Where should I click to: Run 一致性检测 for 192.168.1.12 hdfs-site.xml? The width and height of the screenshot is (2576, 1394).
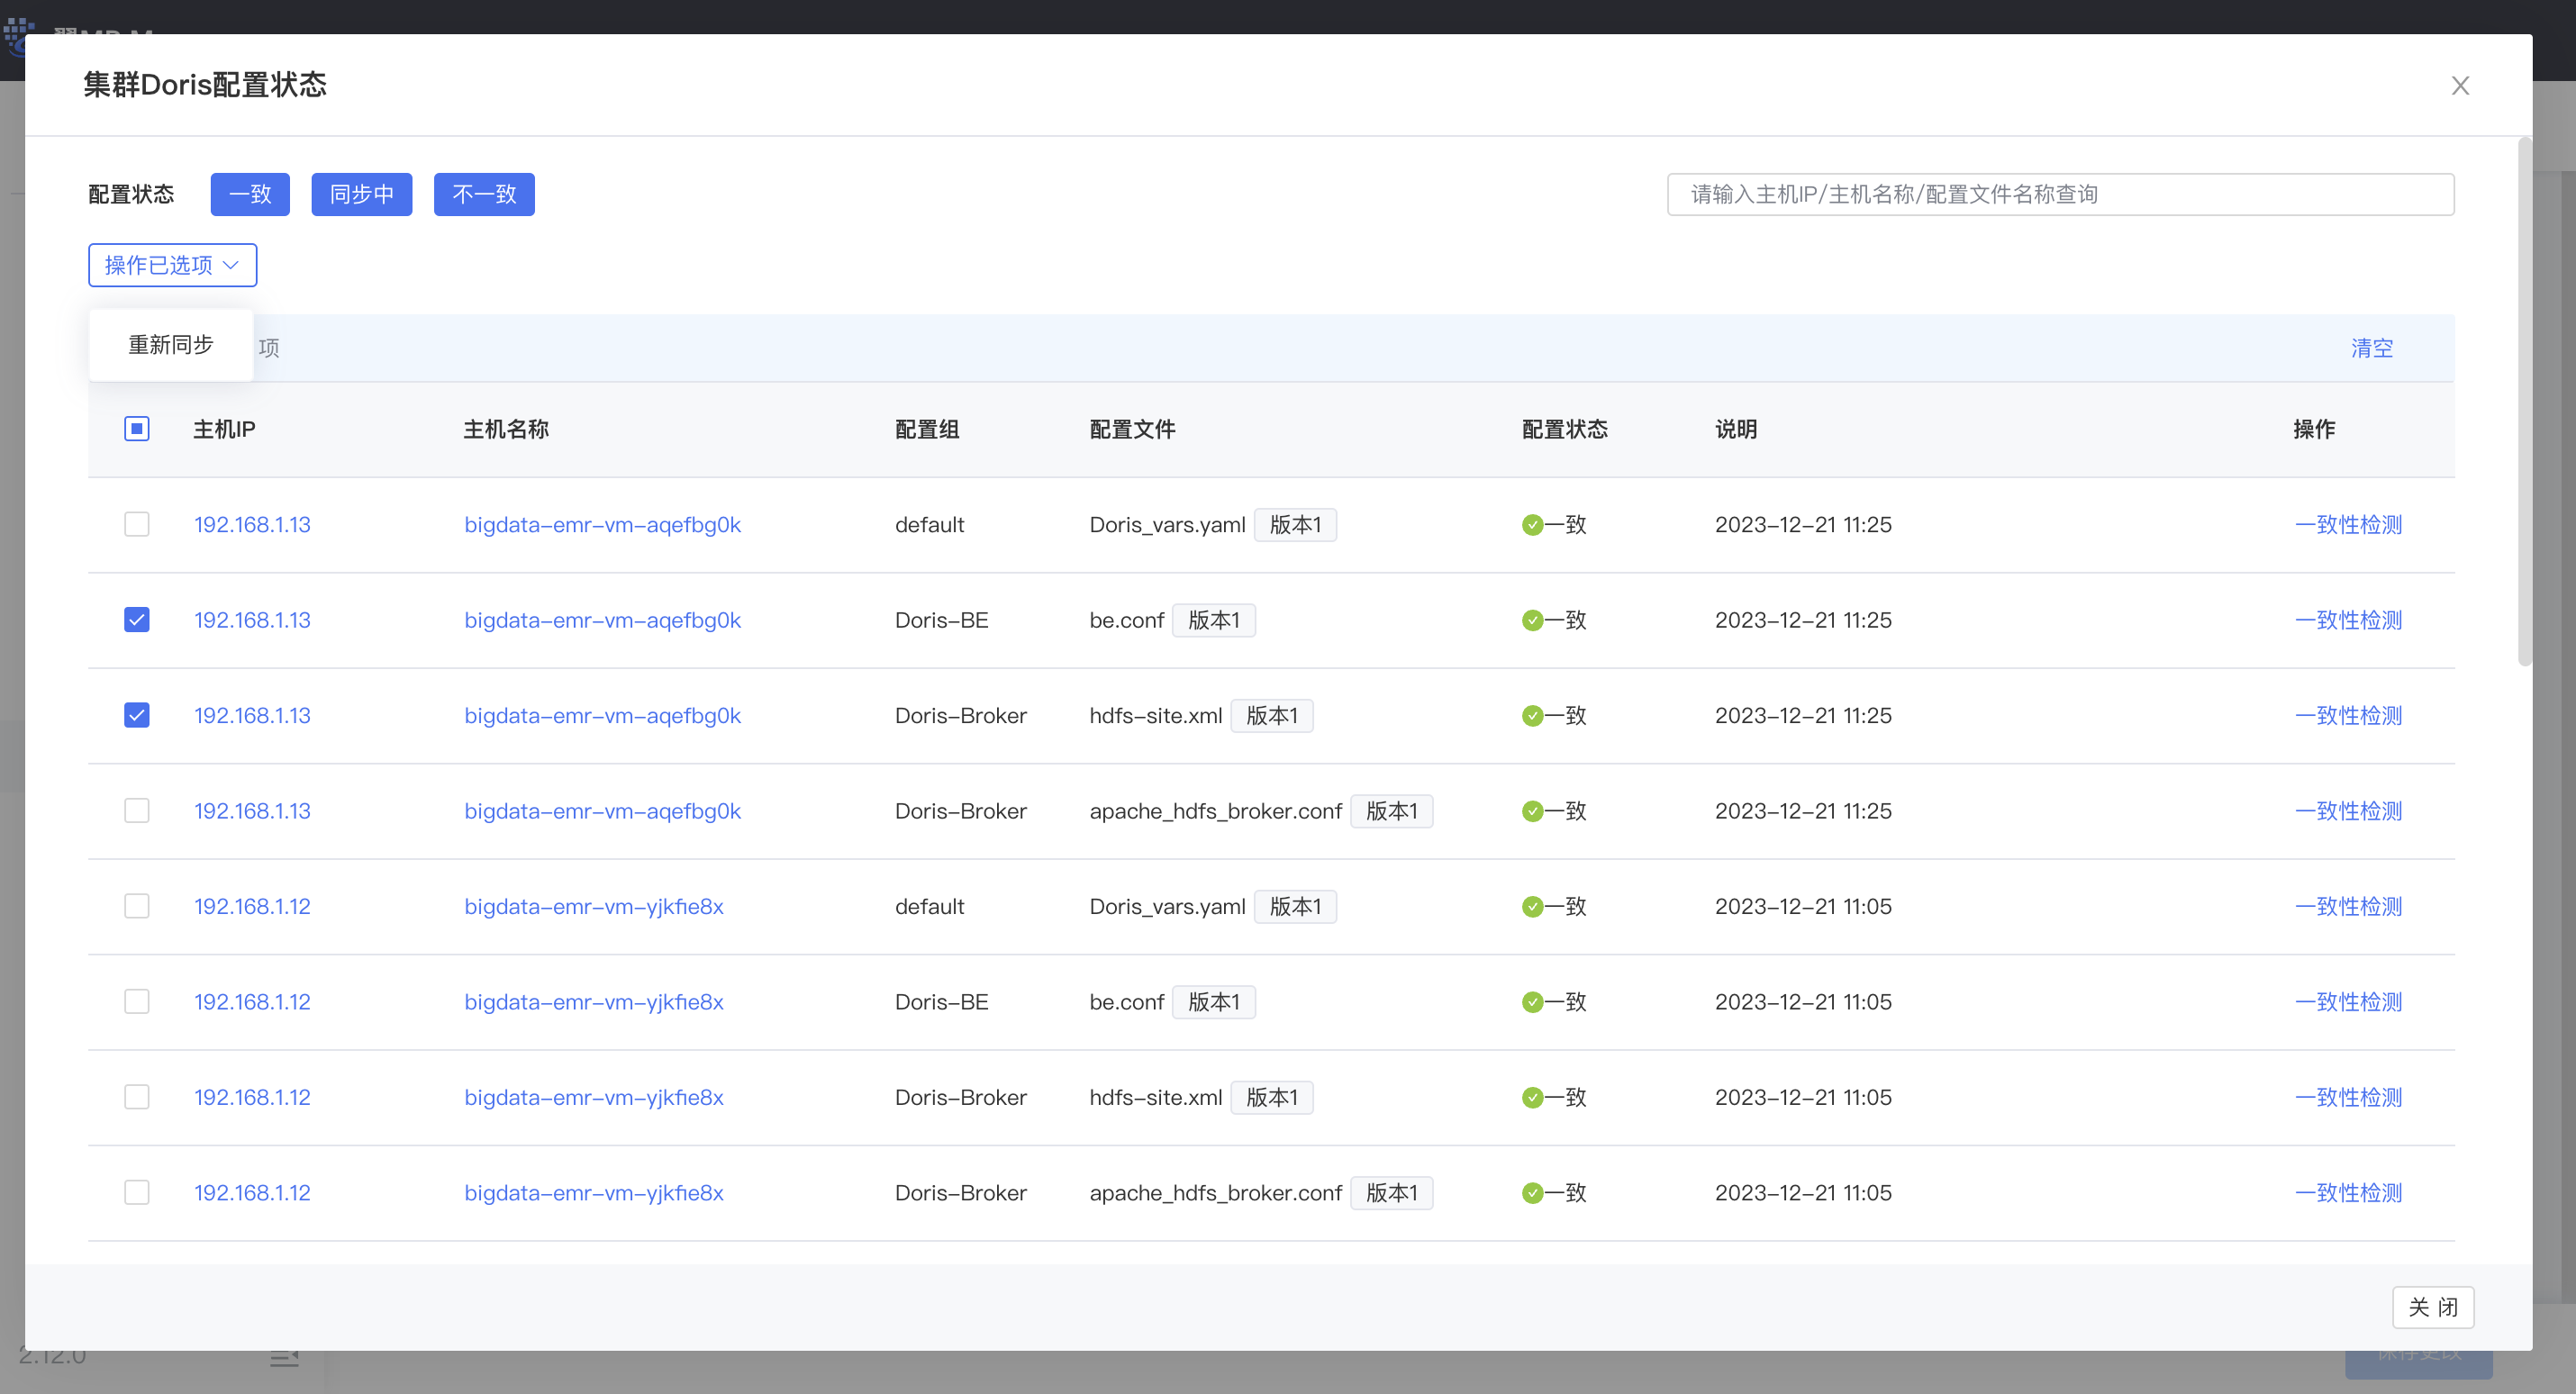coord(2348,1098)
